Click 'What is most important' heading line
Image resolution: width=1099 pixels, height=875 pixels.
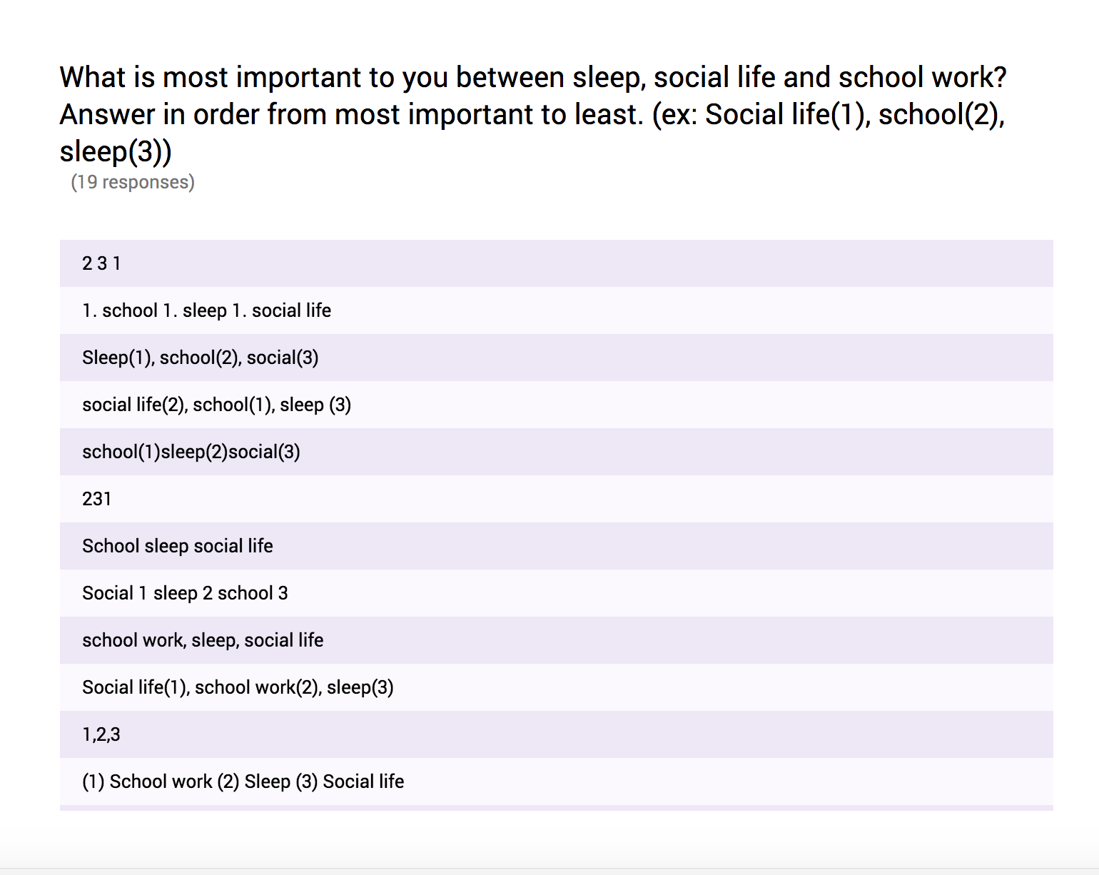click(533, 77)
